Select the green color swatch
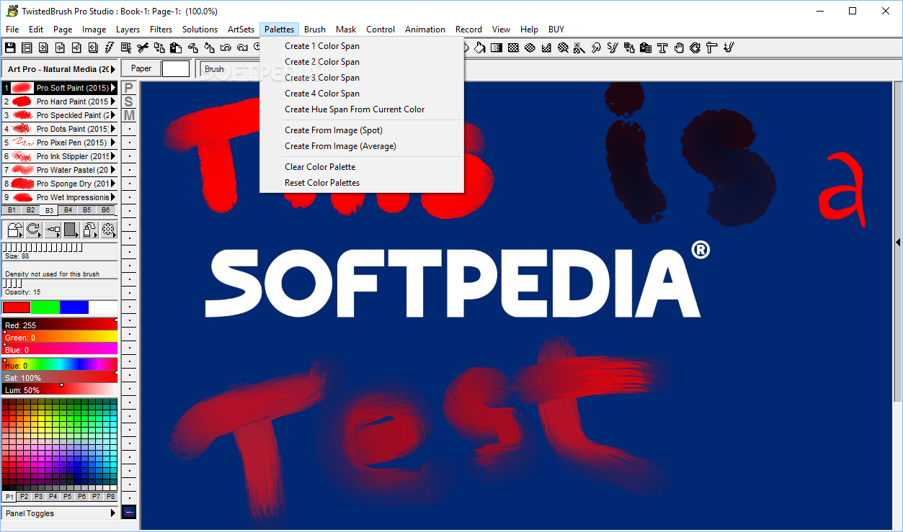This screenshot has height=532, width=903. 45,307
